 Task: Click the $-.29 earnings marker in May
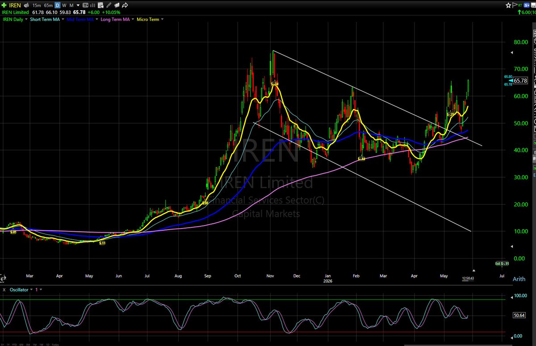pos(450,115)
